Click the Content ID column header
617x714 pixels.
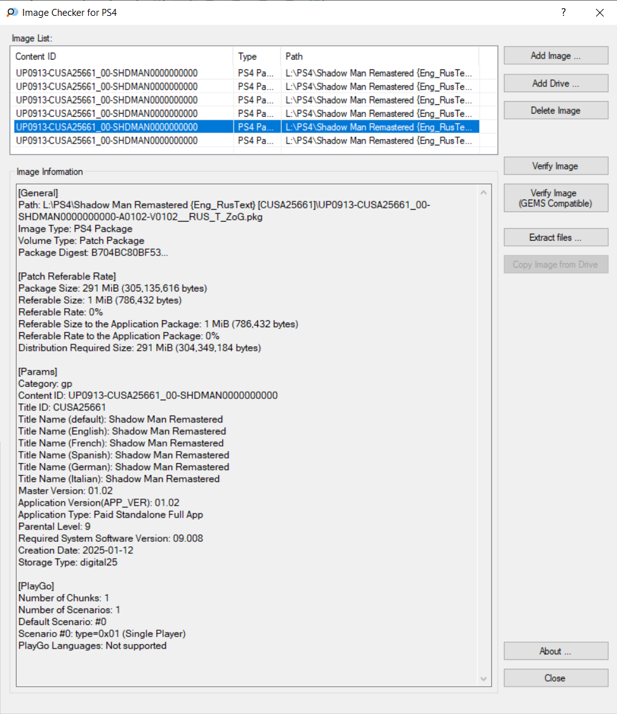(122, 57)
